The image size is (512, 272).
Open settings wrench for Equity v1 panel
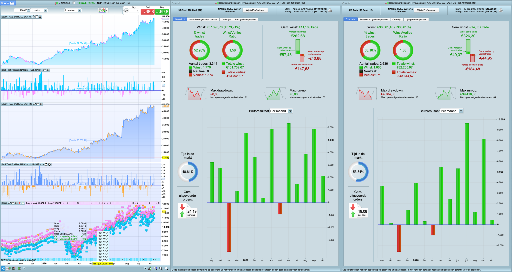point(33,17)
